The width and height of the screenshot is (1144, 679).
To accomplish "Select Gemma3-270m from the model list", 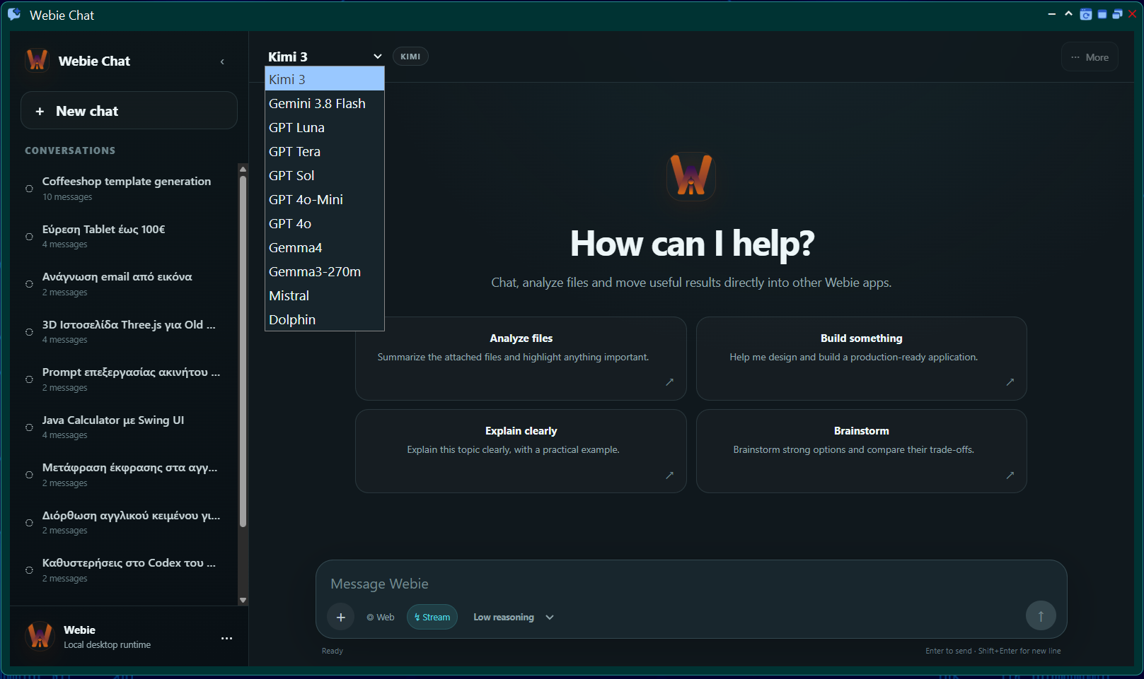I will pyautogui.click(x=325, y=271).
